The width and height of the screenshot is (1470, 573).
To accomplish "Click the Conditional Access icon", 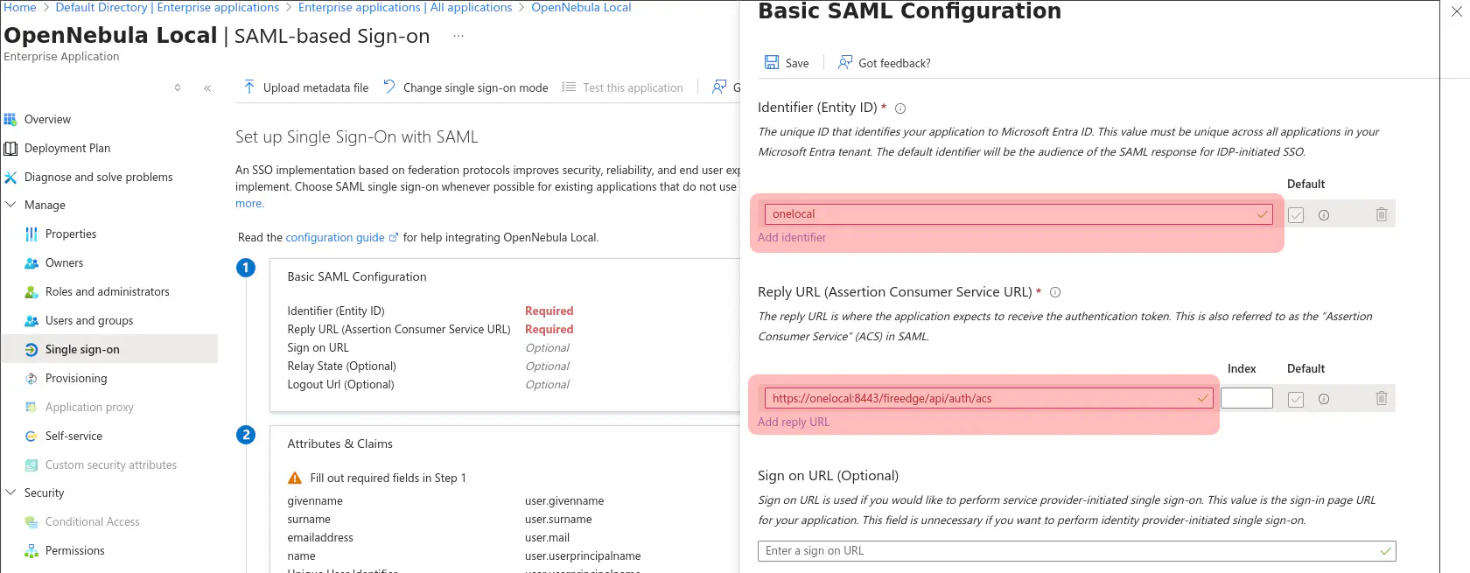I will 31,521.
